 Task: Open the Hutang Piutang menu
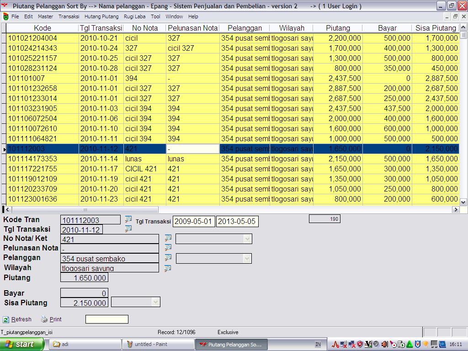tap(101, 16)
